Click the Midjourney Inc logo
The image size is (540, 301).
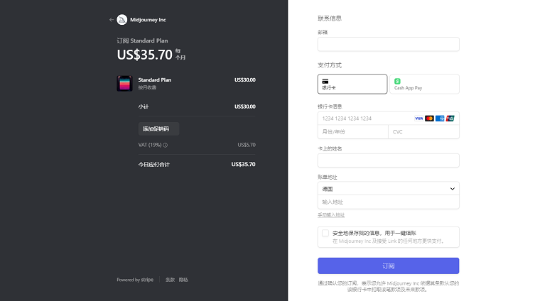[122, 20]
